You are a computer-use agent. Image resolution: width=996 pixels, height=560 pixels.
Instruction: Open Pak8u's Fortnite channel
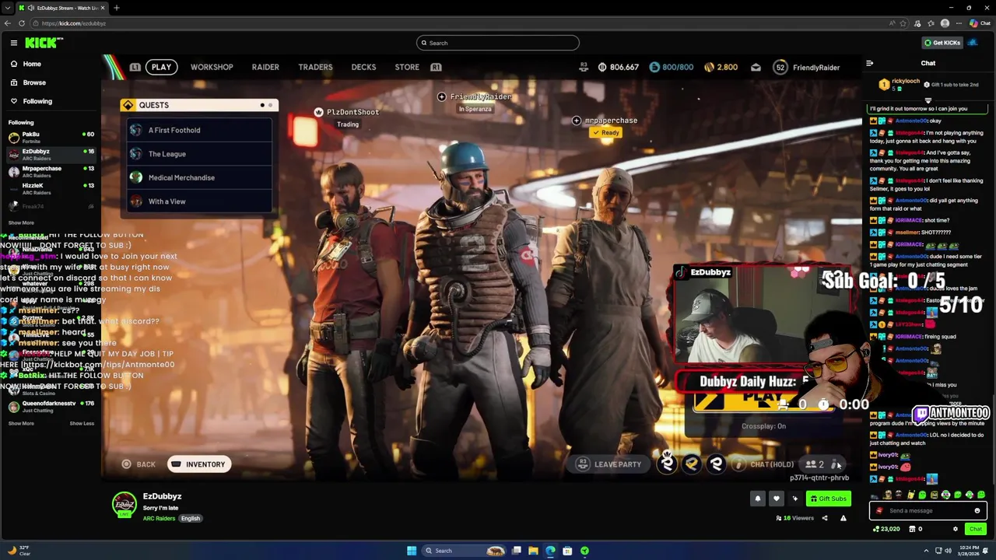[x=51, y=138]
